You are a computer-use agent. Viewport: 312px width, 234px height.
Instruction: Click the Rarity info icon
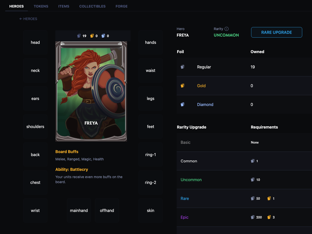227,29
